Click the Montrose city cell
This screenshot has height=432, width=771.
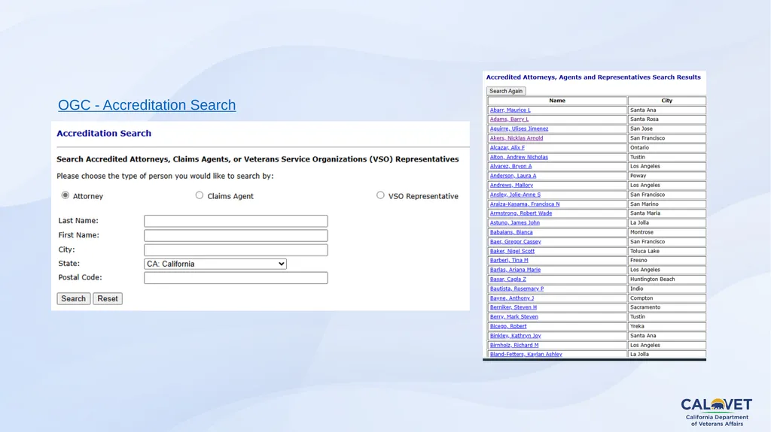coord(667,232)
